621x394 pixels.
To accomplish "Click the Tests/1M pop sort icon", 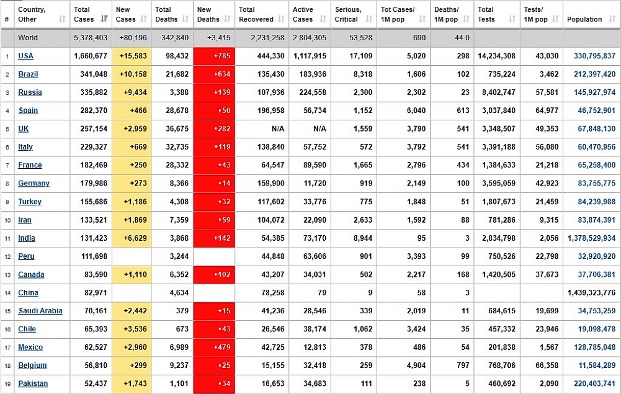I will [555, 19].
